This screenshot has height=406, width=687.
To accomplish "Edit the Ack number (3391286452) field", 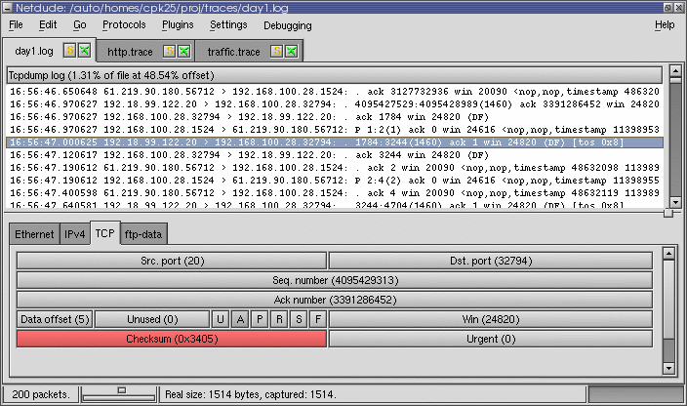I will pyautogui.click(x=335, y=300).
